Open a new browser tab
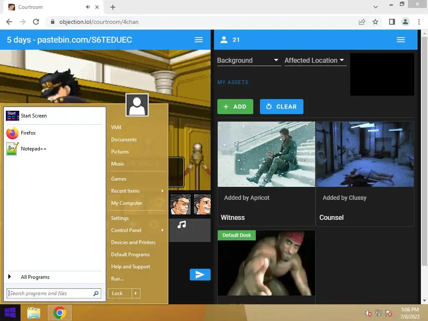The height and width of the screenshot is (321, 428). click(x=113, y=7)
